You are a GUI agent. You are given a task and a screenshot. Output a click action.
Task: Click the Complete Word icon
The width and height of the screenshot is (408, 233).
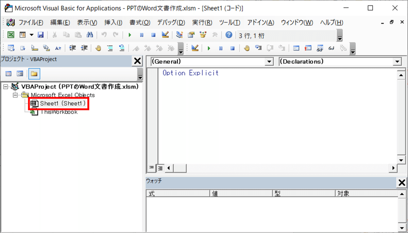tap(58, 48)
